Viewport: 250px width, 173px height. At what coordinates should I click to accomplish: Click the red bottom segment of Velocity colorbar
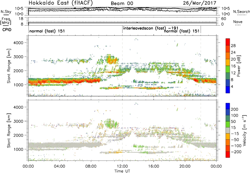228,155
